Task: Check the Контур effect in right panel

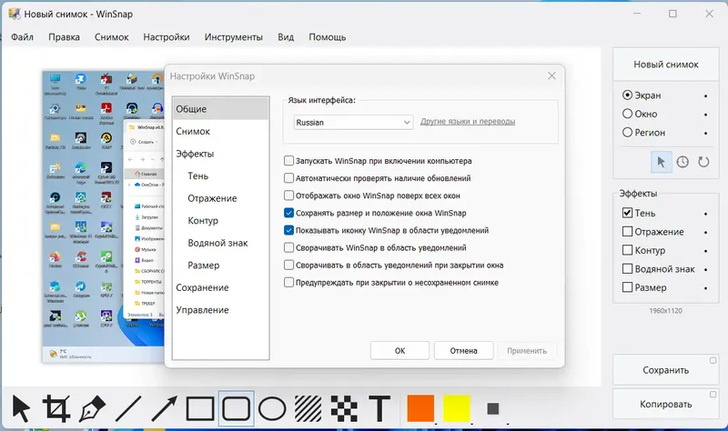Action: [627, 250]
